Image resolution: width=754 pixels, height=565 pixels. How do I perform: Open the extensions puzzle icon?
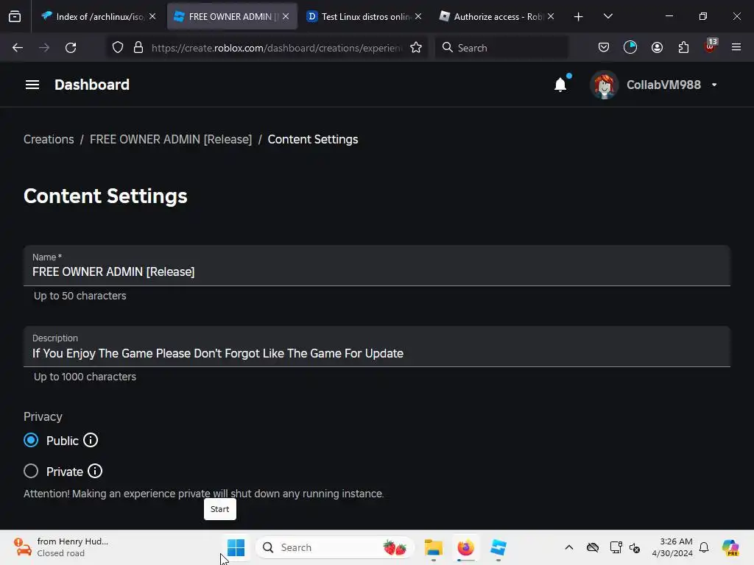click(683, 48)
